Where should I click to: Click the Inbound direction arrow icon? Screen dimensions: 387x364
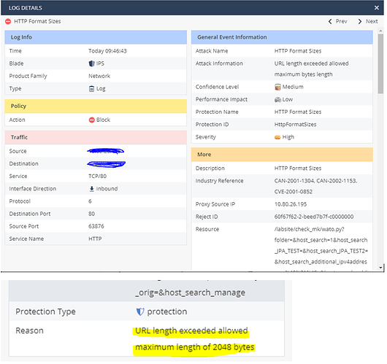92,189
